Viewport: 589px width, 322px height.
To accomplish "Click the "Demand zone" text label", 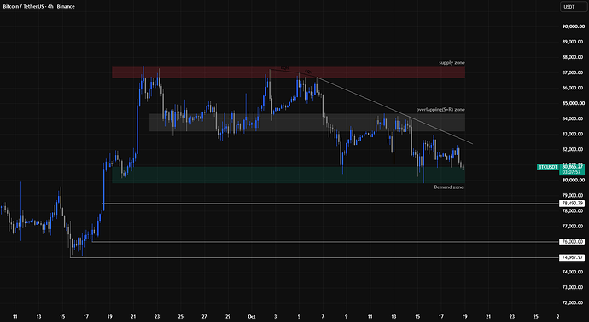I will pos(449,187).
